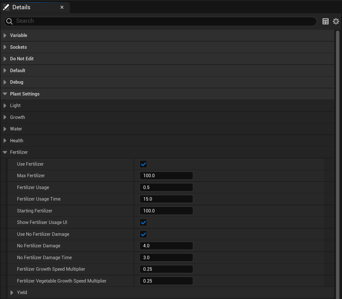Screen dimensions: 342x299
Task: Expand the Water subsection arrow
Action: pyautogui.click(x=5, y=129)
